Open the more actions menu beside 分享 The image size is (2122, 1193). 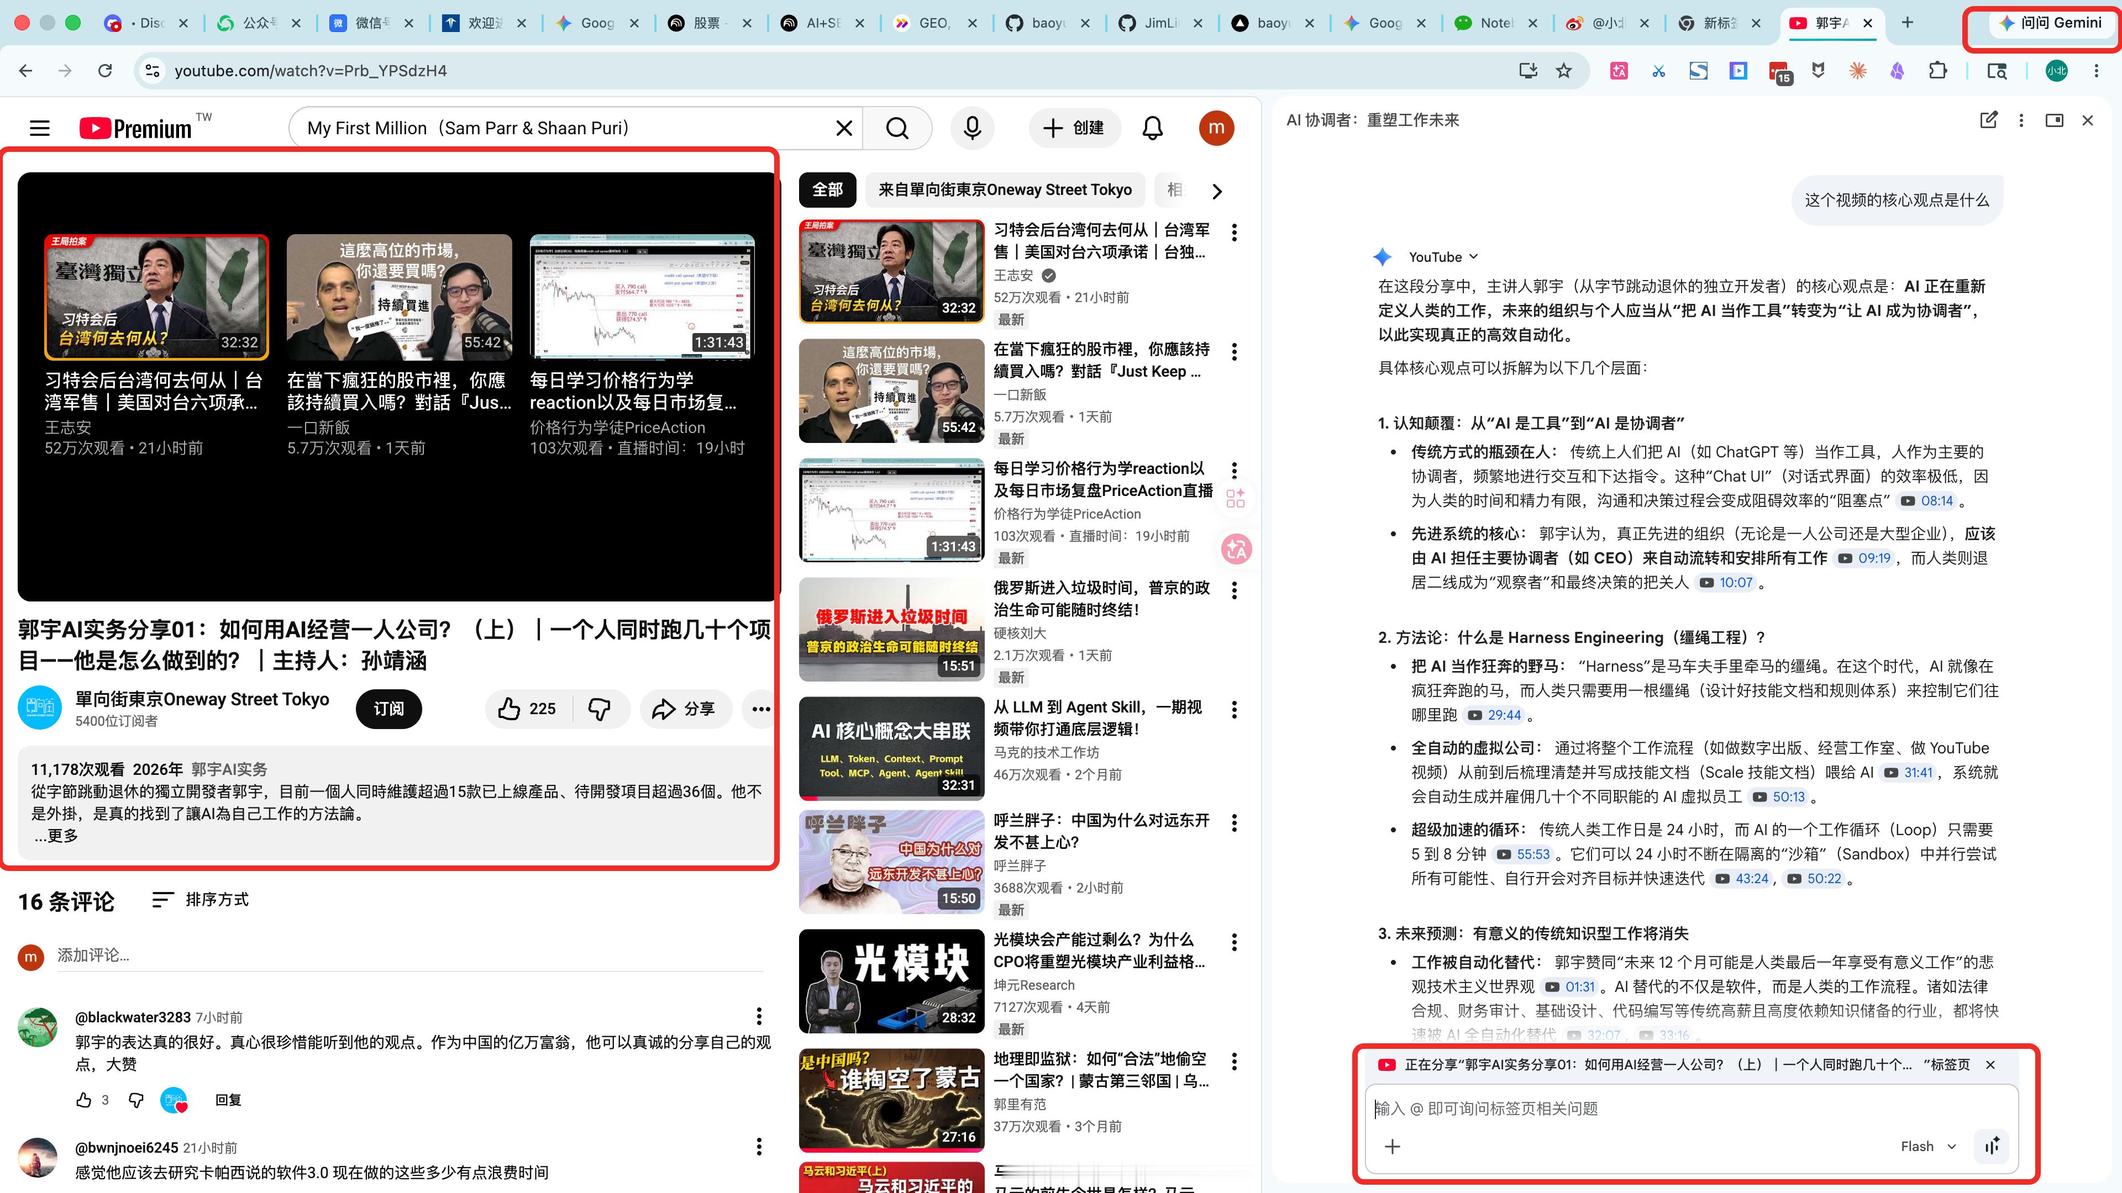point(759,709)
